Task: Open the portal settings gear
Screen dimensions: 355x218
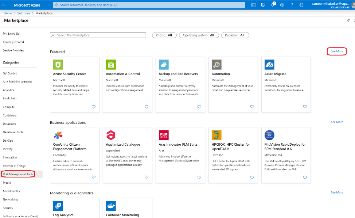Action: (282, 5)
